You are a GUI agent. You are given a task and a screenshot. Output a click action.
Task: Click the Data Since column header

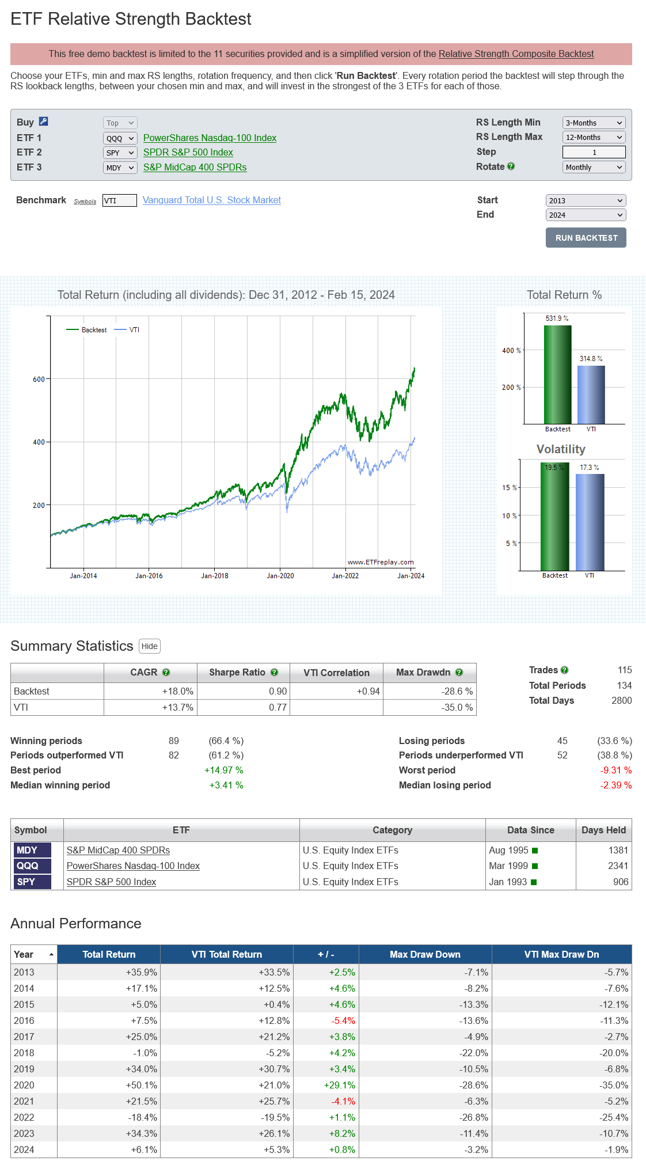[x=530, y=830]
